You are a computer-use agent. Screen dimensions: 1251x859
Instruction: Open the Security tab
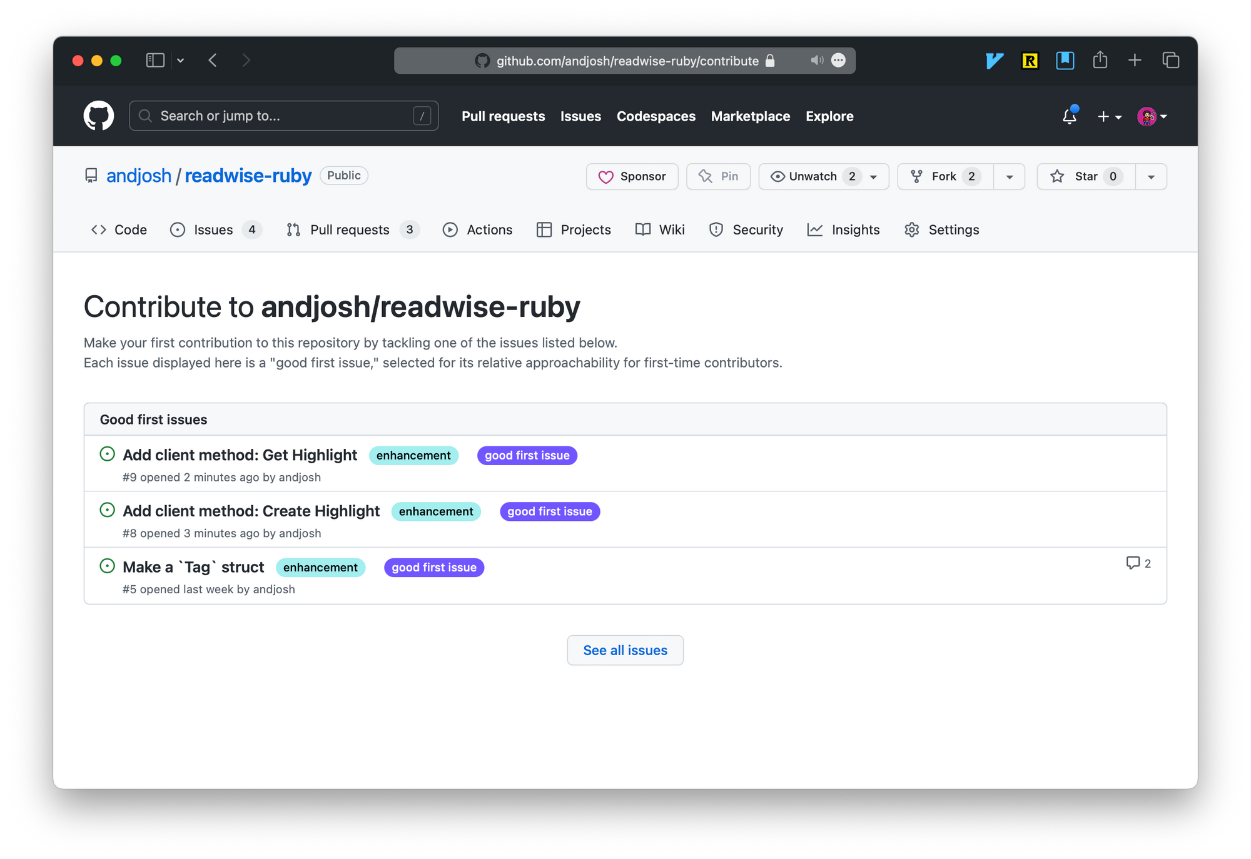(x=746, y=229)
